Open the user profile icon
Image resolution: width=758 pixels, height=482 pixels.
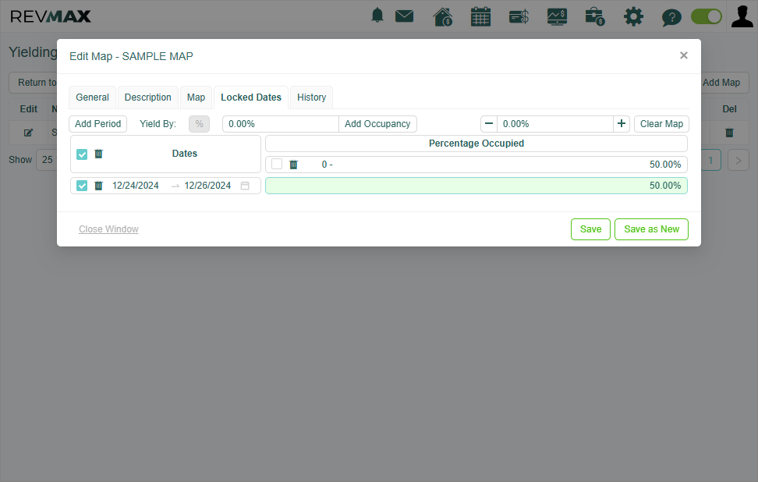pos(742,16)
